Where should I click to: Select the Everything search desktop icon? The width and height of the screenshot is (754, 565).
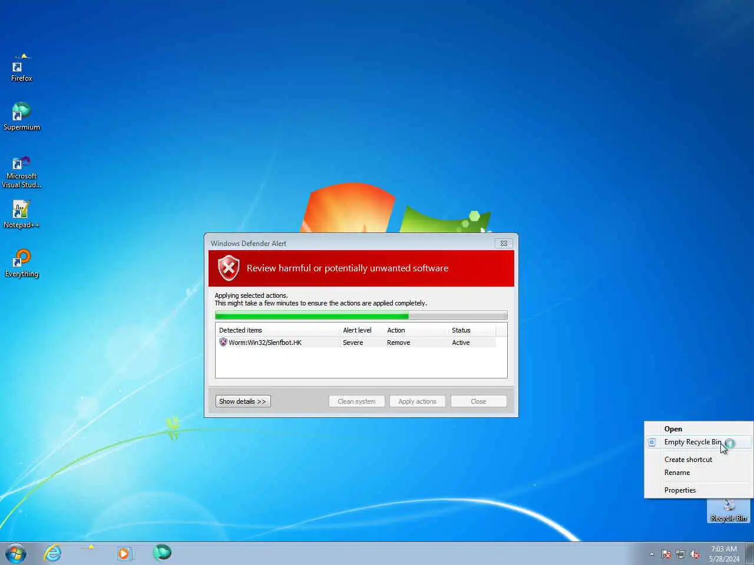[21, 262]
